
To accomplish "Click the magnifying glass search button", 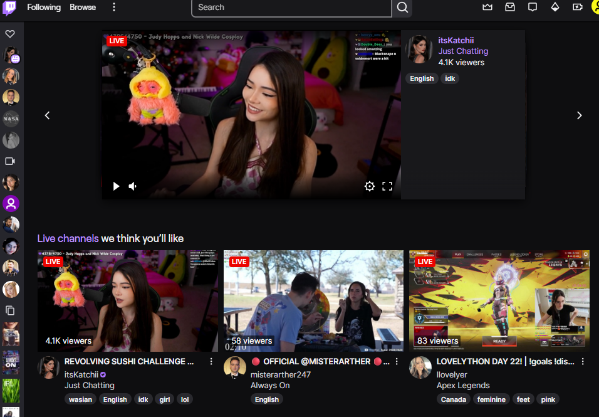I will [402, 8].
